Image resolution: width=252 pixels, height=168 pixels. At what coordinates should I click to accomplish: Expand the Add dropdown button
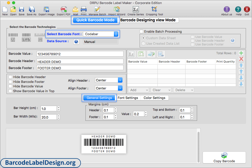click(x=139, y=90)
